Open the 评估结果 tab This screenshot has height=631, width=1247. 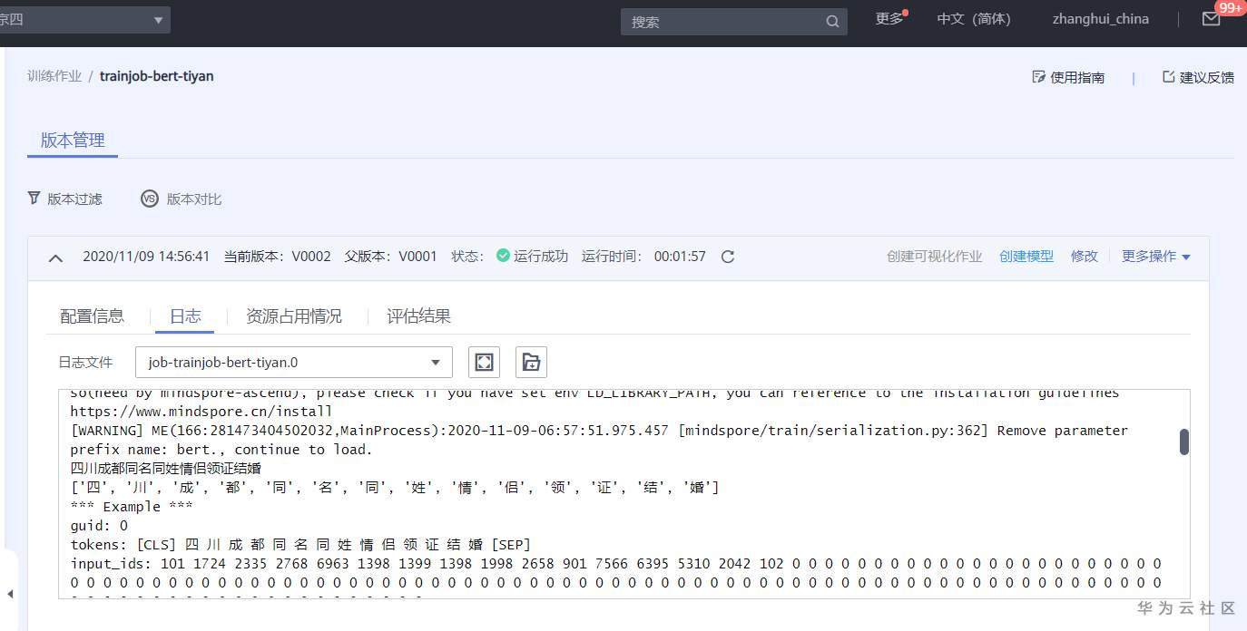(418, 316)
